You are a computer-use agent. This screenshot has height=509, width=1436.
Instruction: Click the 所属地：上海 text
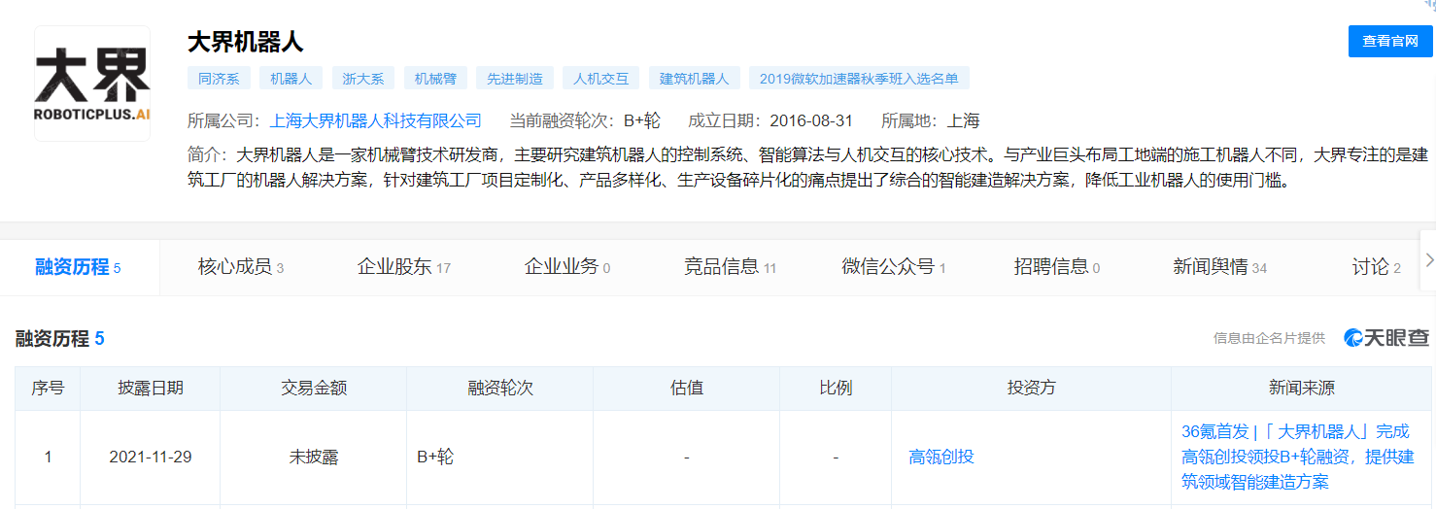931,120
